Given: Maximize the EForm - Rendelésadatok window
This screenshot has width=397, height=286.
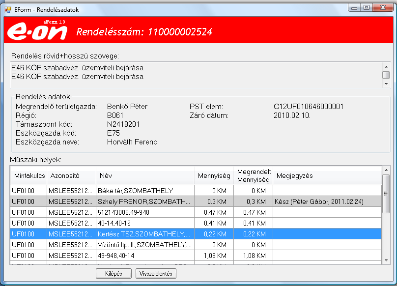Looking at the screenshot, I should [367, 8].
